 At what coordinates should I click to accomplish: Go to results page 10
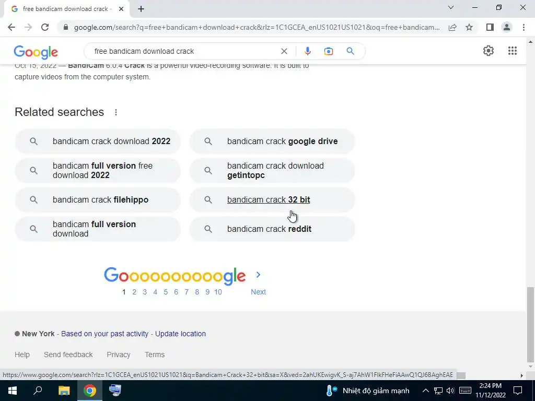218,292
